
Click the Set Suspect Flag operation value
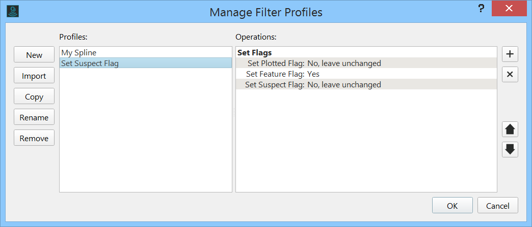[344, 85]
